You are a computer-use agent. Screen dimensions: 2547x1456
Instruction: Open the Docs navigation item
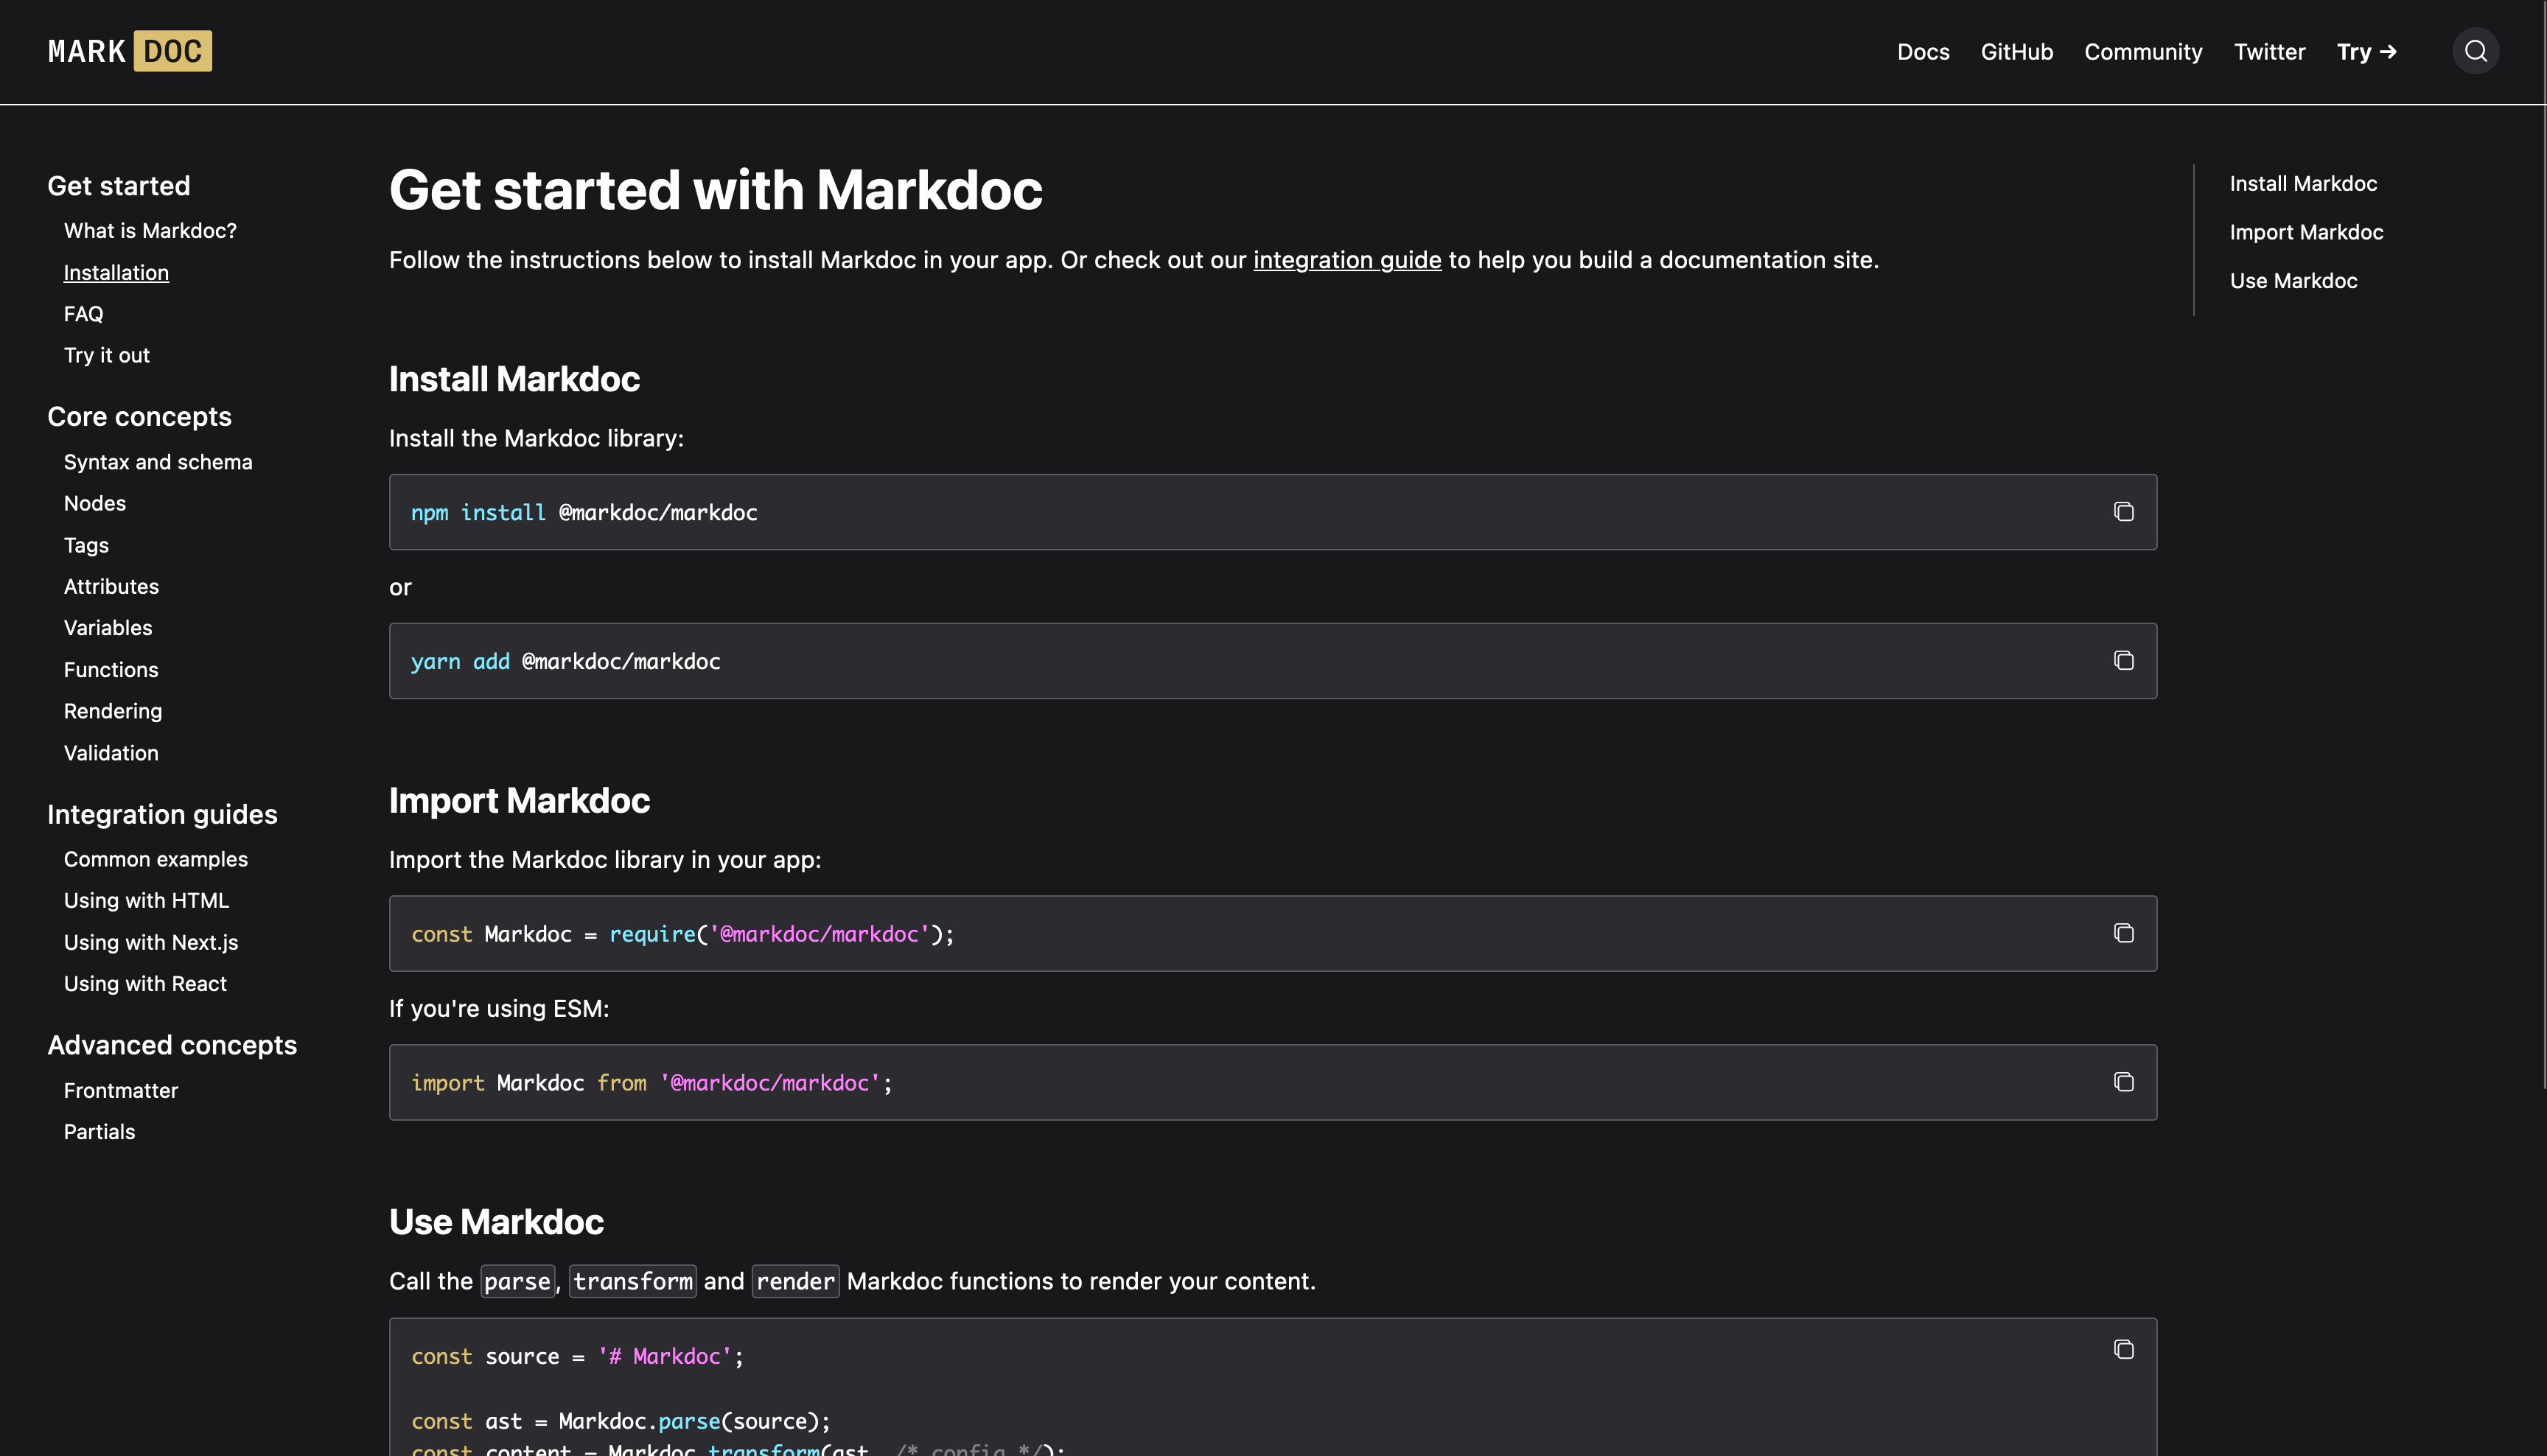coord(1922,52)
